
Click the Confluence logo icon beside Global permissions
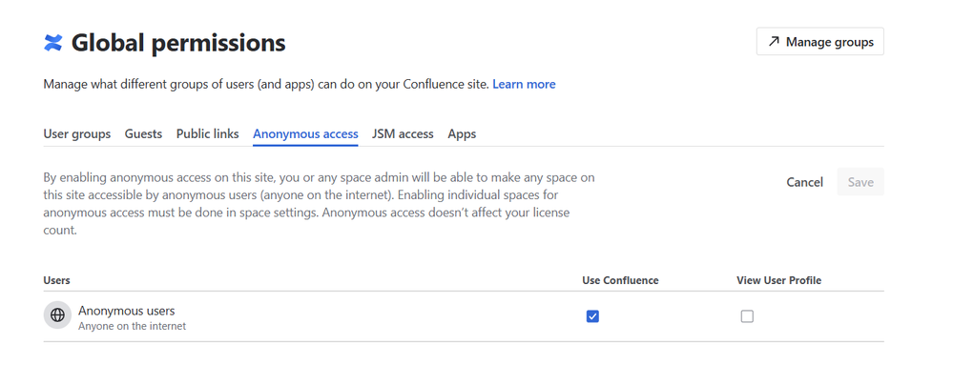tap(53, 43)
